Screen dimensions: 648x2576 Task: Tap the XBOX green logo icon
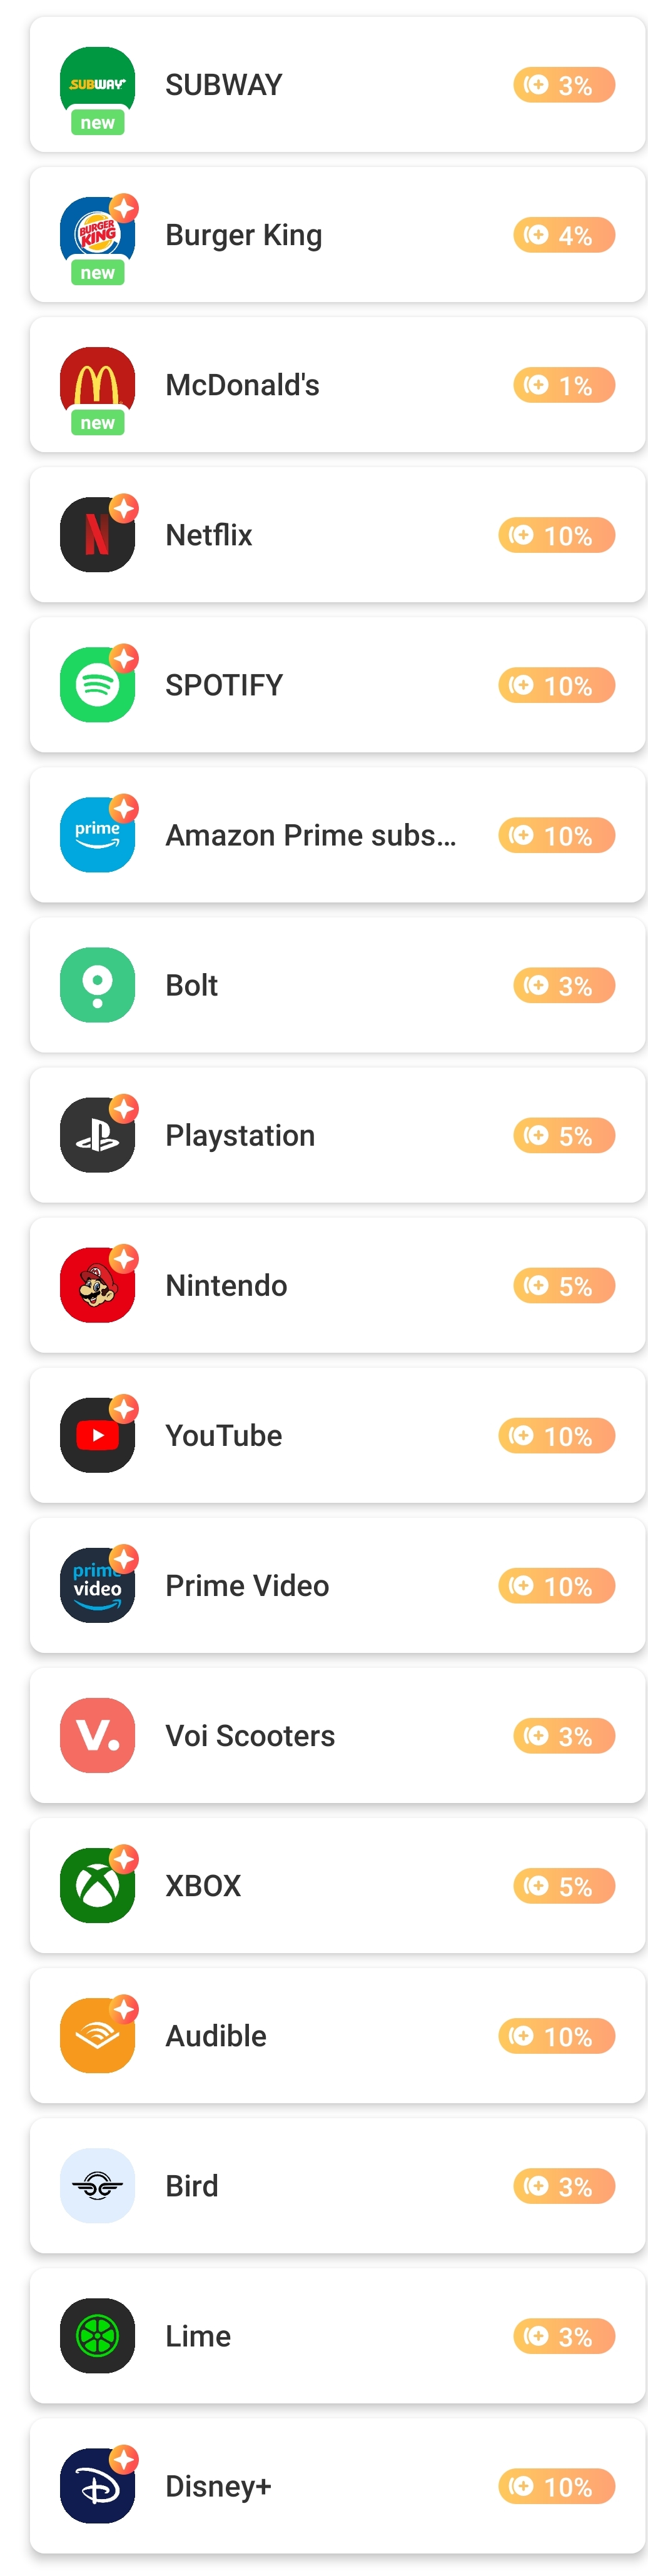click(97, 1885)
